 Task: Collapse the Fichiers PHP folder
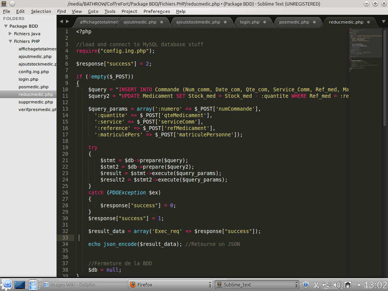click(11, 41)
